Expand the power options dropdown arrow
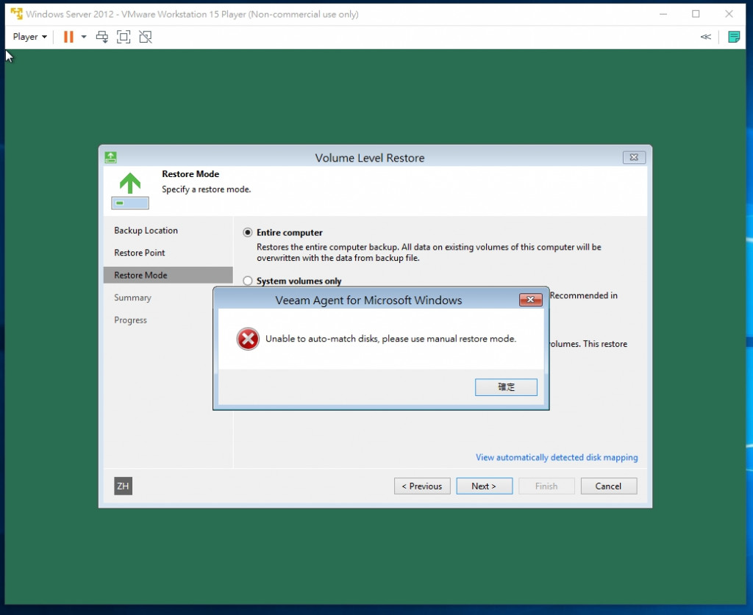753x615 pixels. pos(84,37)
